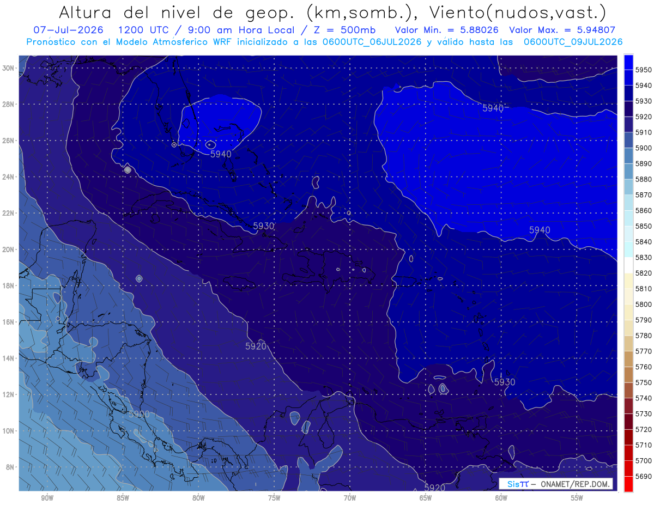
Task: Click the 8N latitude axis label
Action: [x=11, y=467]
